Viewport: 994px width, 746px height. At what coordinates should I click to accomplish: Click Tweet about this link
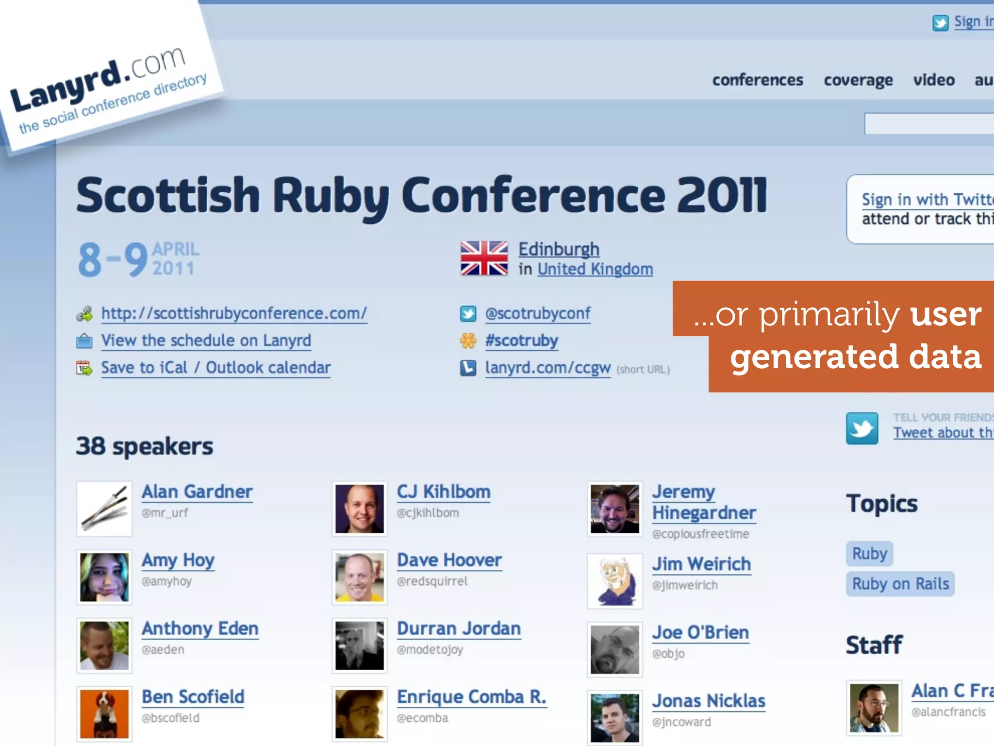coord(944,433)
